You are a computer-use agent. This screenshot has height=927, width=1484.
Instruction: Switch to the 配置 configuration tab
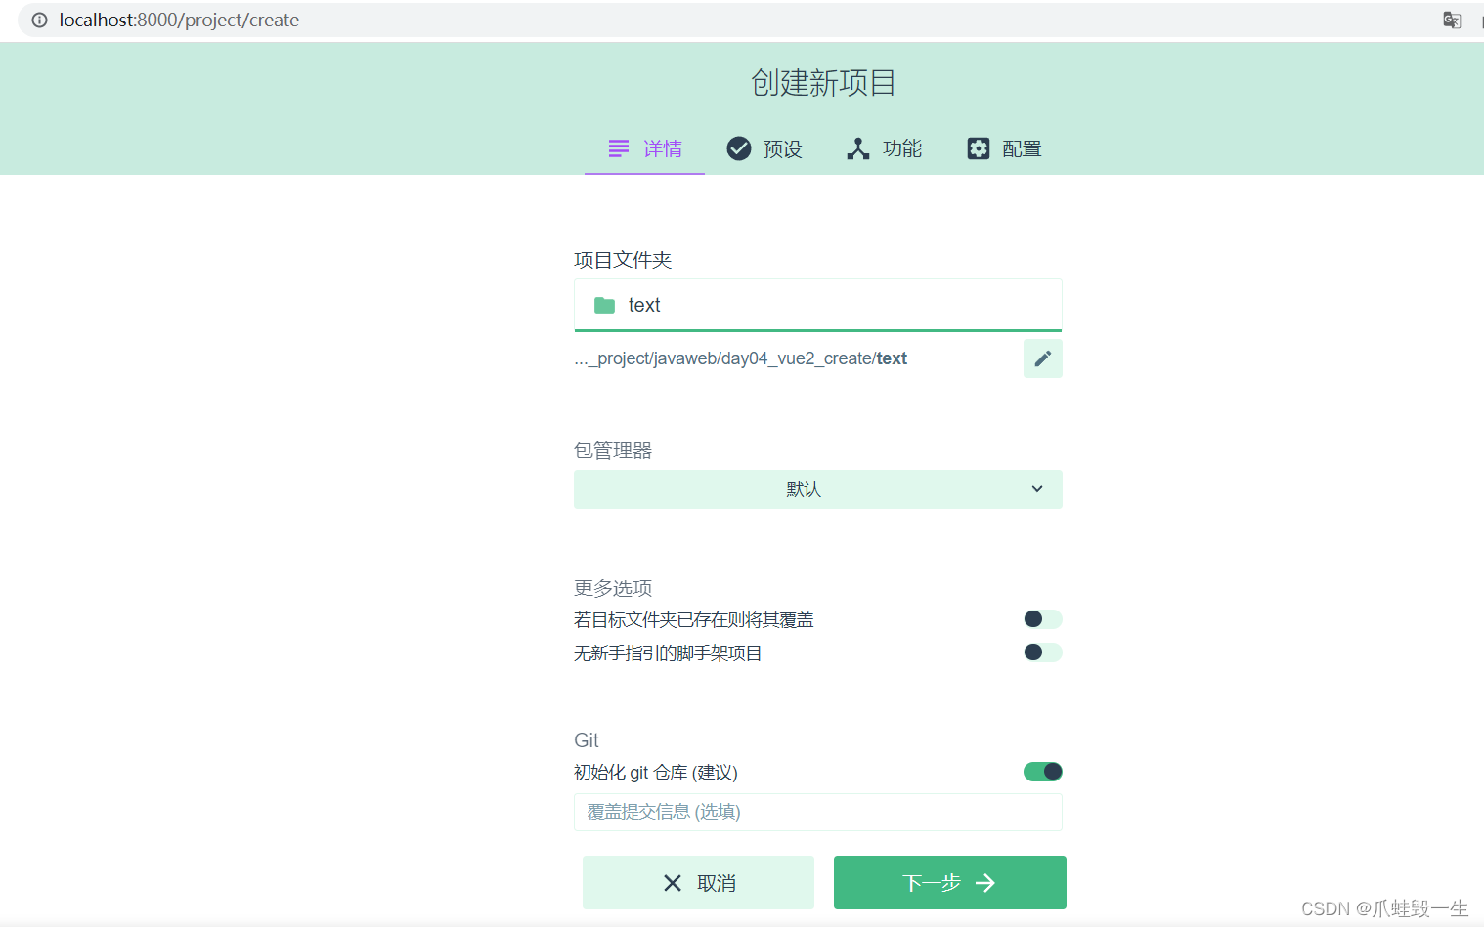pos(1004,148)
